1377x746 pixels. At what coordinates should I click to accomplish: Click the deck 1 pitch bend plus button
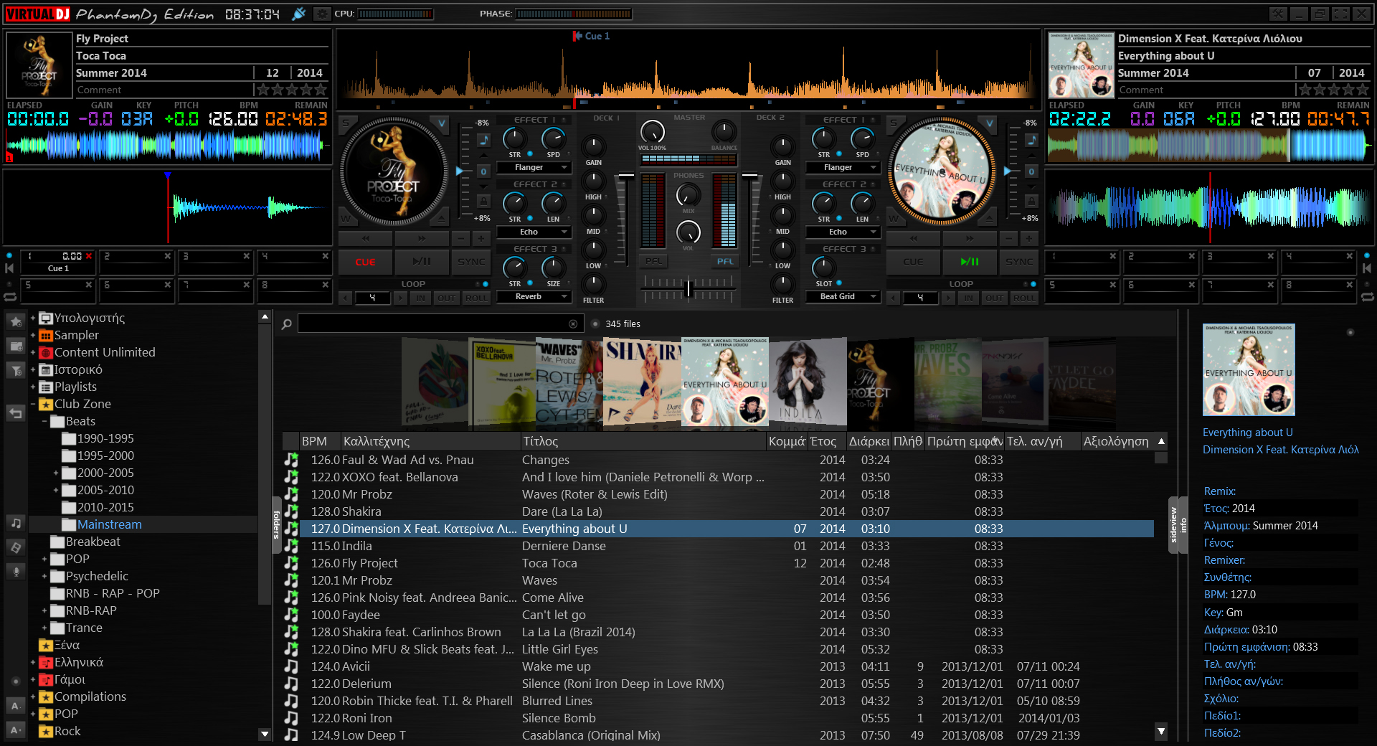481,238
